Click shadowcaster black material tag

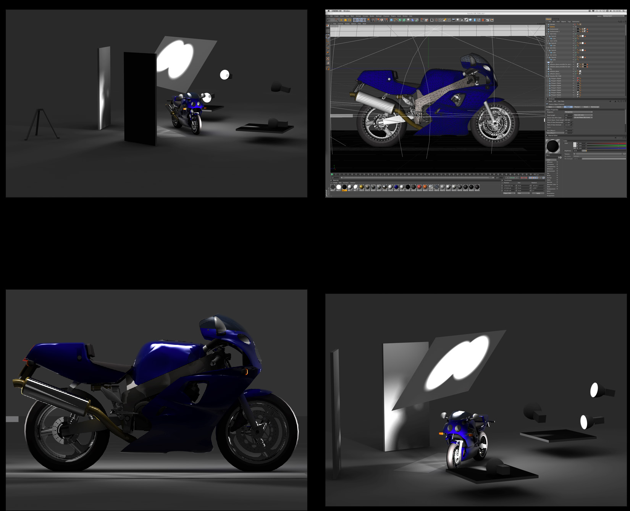click(578, 29)
